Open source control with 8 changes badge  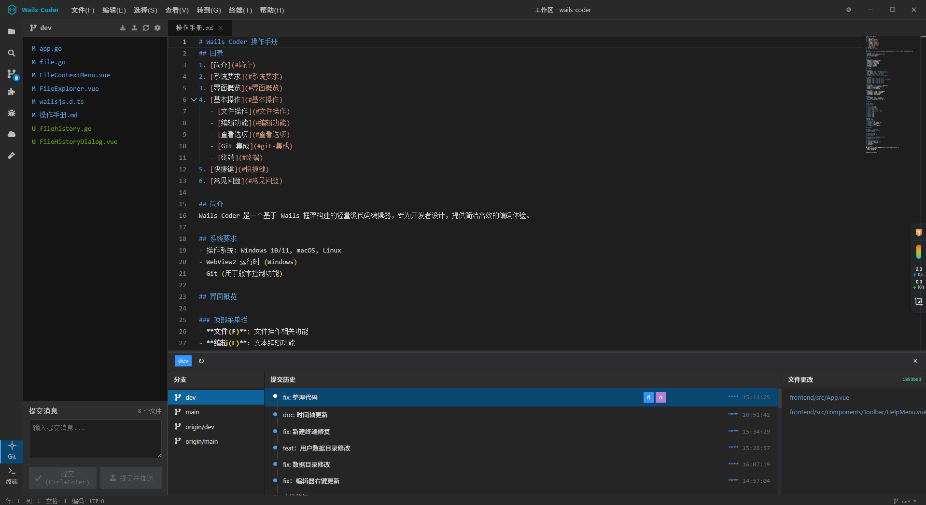pos(12,74)
